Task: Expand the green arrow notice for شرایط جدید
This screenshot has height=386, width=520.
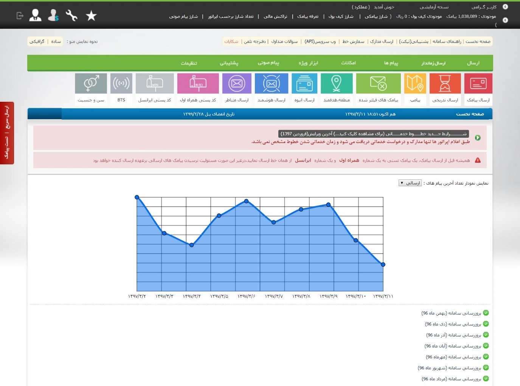Action: 478,138
